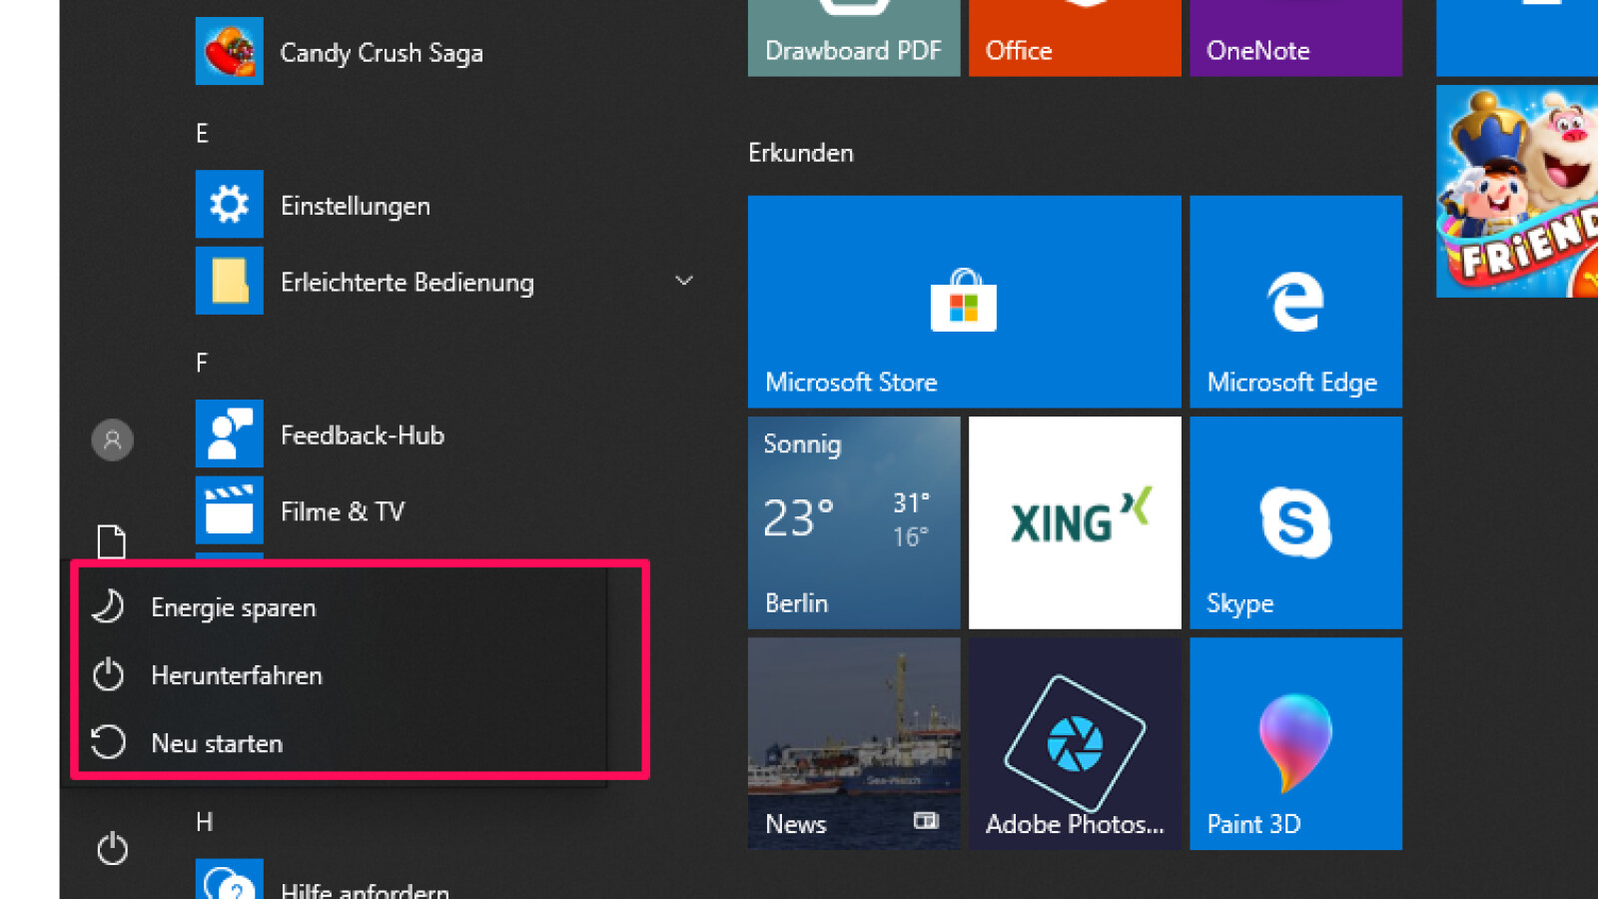This screenshot has height=899, width=1598.
Task: Launch Microsoft Edge from its tile
Action: (1295, 303)
